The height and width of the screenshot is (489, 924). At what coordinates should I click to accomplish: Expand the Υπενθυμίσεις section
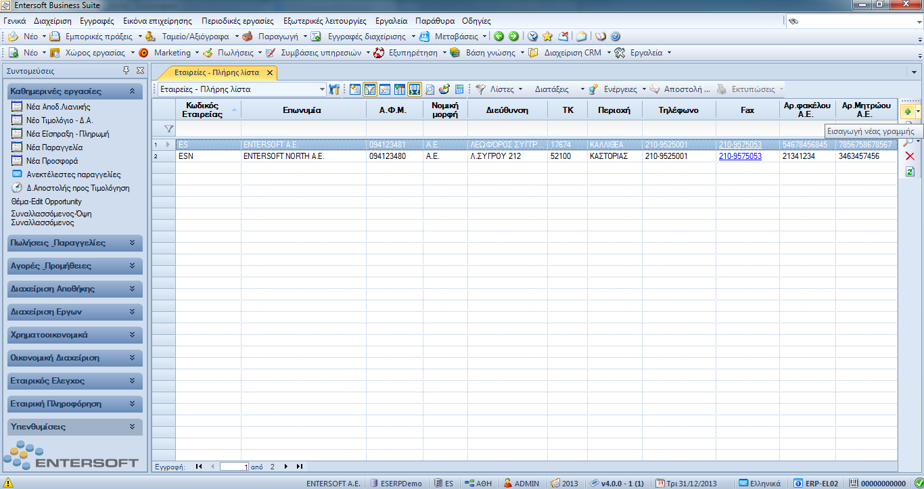(x=75, y=427)
